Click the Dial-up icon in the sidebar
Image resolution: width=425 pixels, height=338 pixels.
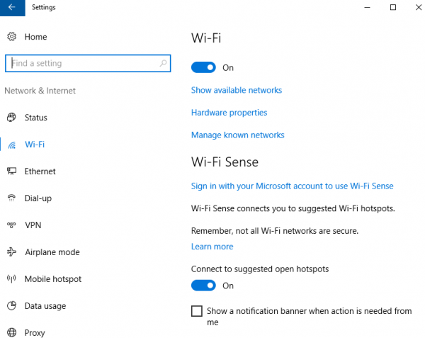pyautogui.click(x=11, y=198)
